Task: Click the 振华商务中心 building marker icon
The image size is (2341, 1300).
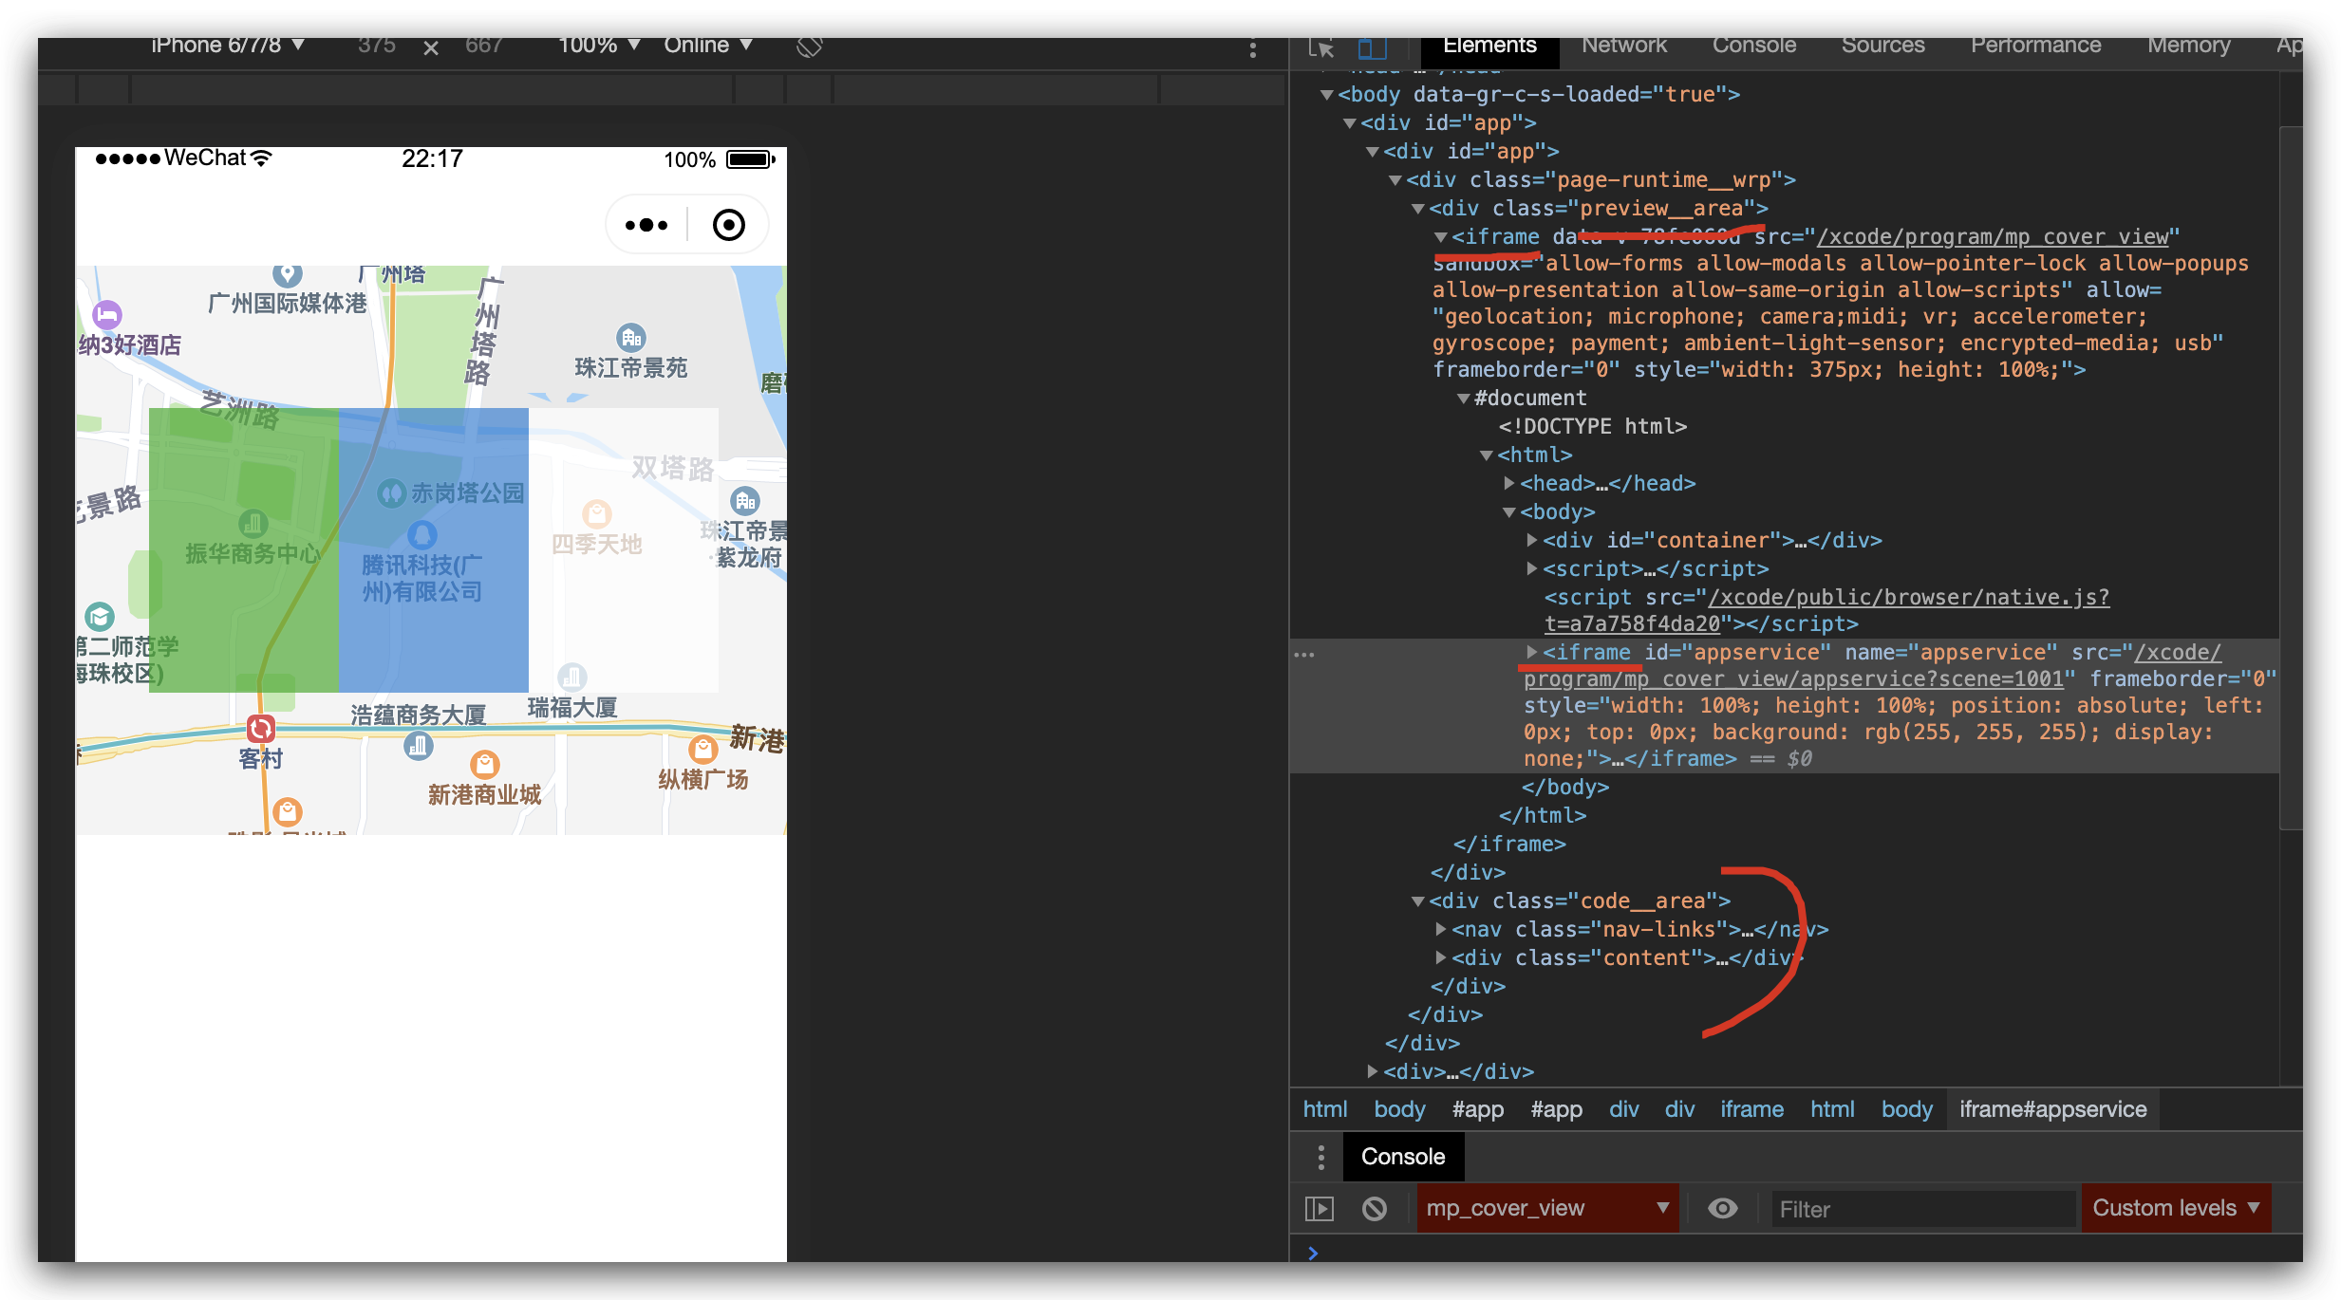Action: tap(253, 523)
